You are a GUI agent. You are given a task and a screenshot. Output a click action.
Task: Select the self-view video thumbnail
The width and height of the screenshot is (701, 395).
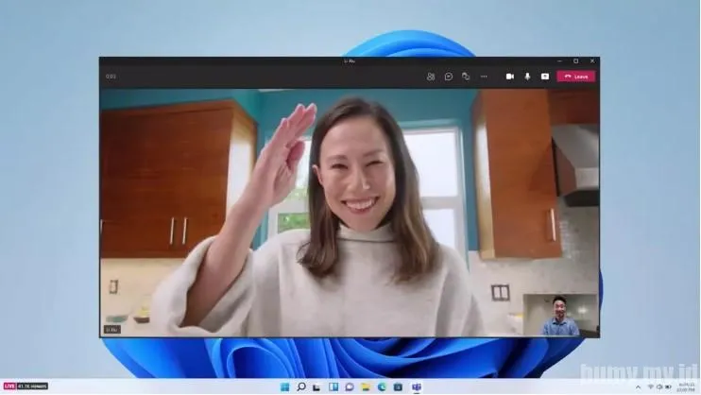tap(560, 315)
